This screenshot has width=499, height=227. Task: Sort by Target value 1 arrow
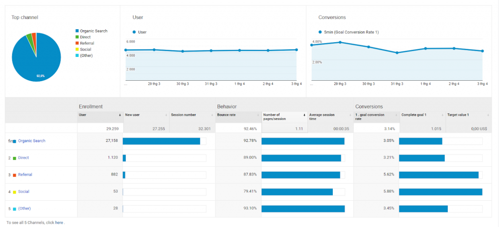[488, 115]
